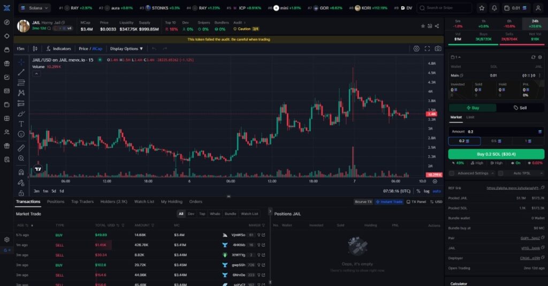Open the emoji sticker tool
Image resolution: width=548 pixels, height=286 pixels.
point(21,134)
